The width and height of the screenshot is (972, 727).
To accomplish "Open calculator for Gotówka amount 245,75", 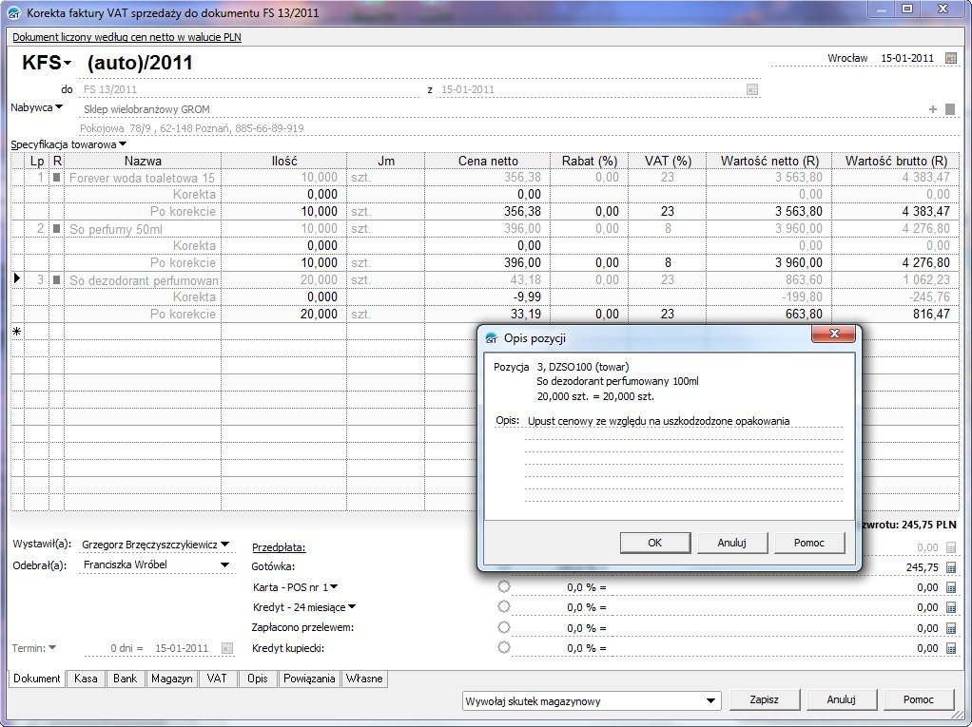I will click(x=951, y=567).
